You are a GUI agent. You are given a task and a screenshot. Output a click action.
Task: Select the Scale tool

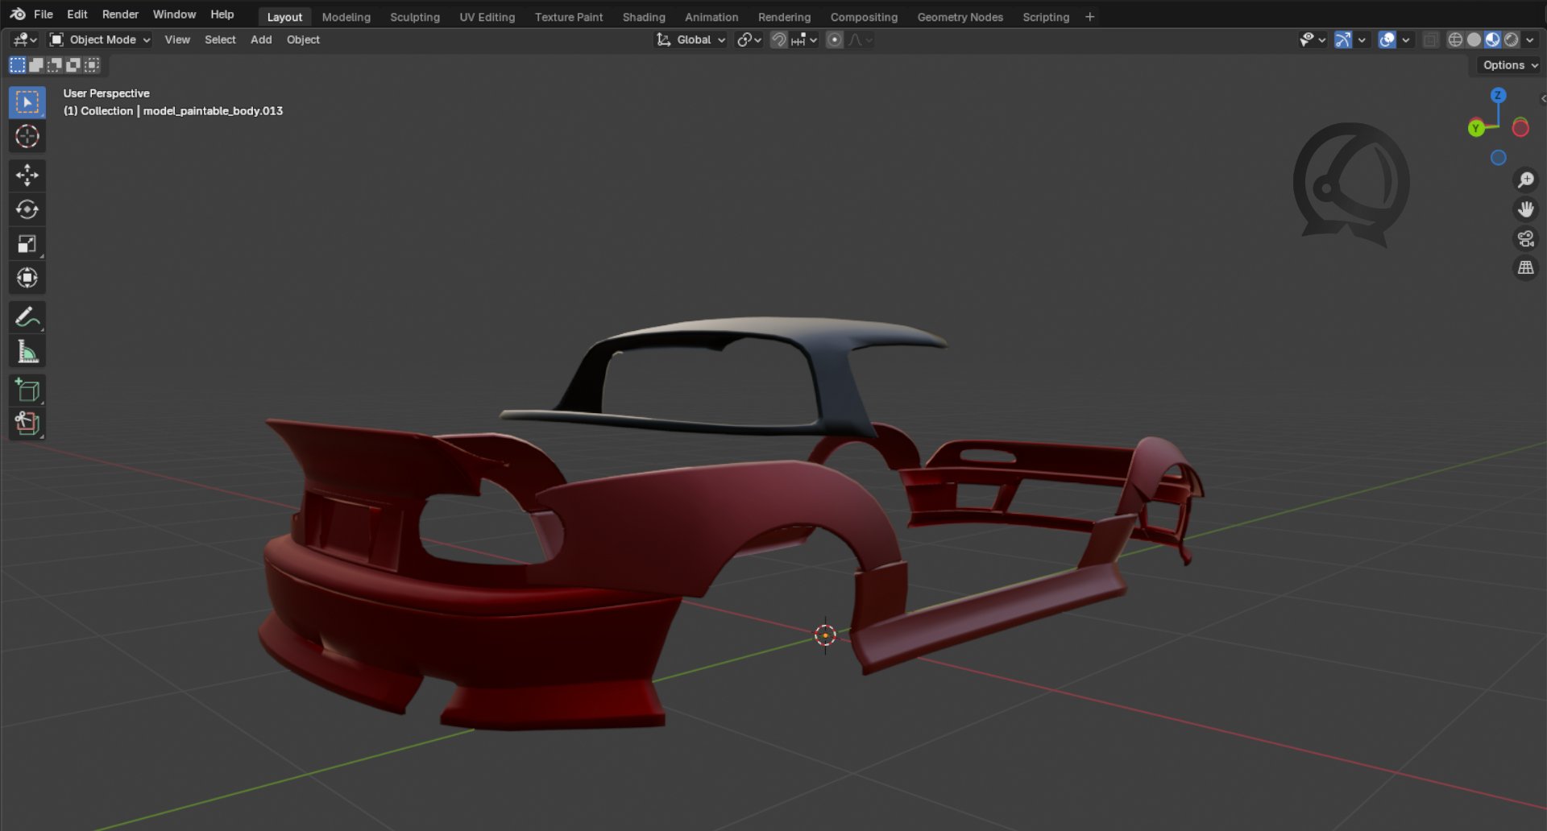[x=27, y=243]
